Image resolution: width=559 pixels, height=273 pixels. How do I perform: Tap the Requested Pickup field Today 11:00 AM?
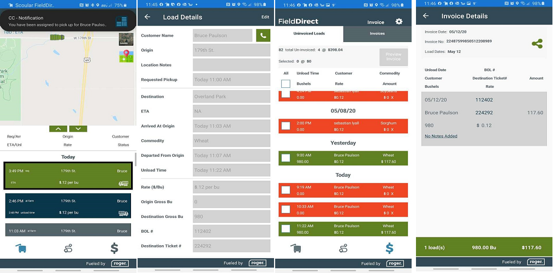[231, 80]
